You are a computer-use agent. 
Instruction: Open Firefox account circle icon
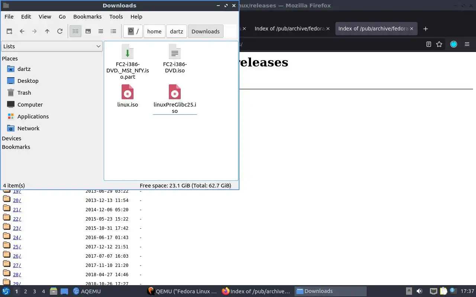point(454,44)
